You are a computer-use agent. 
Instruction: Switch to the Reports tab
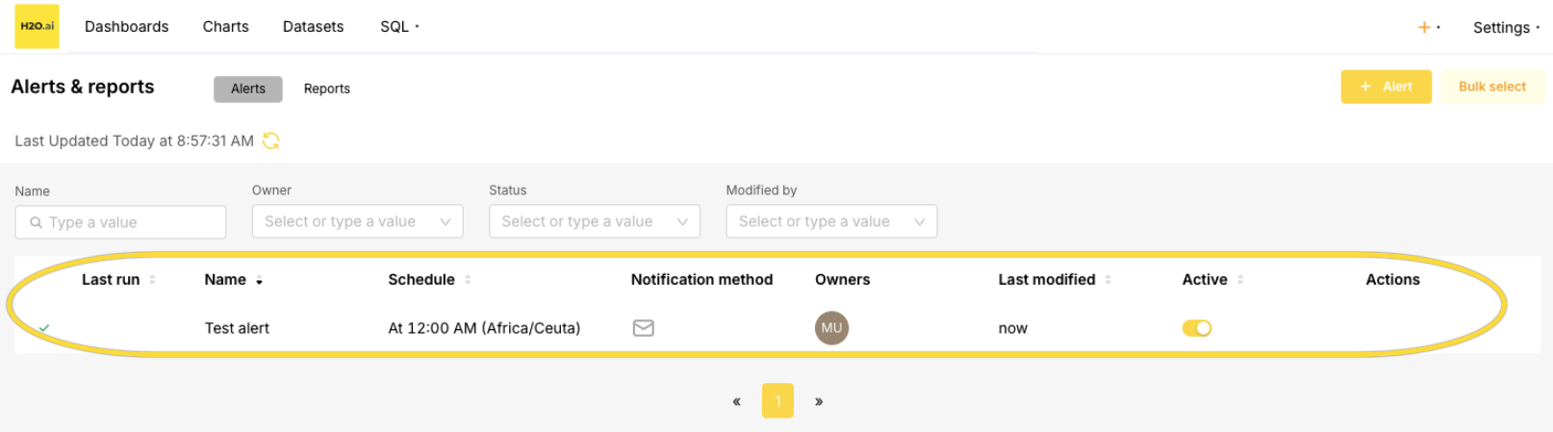coord(326,89)
